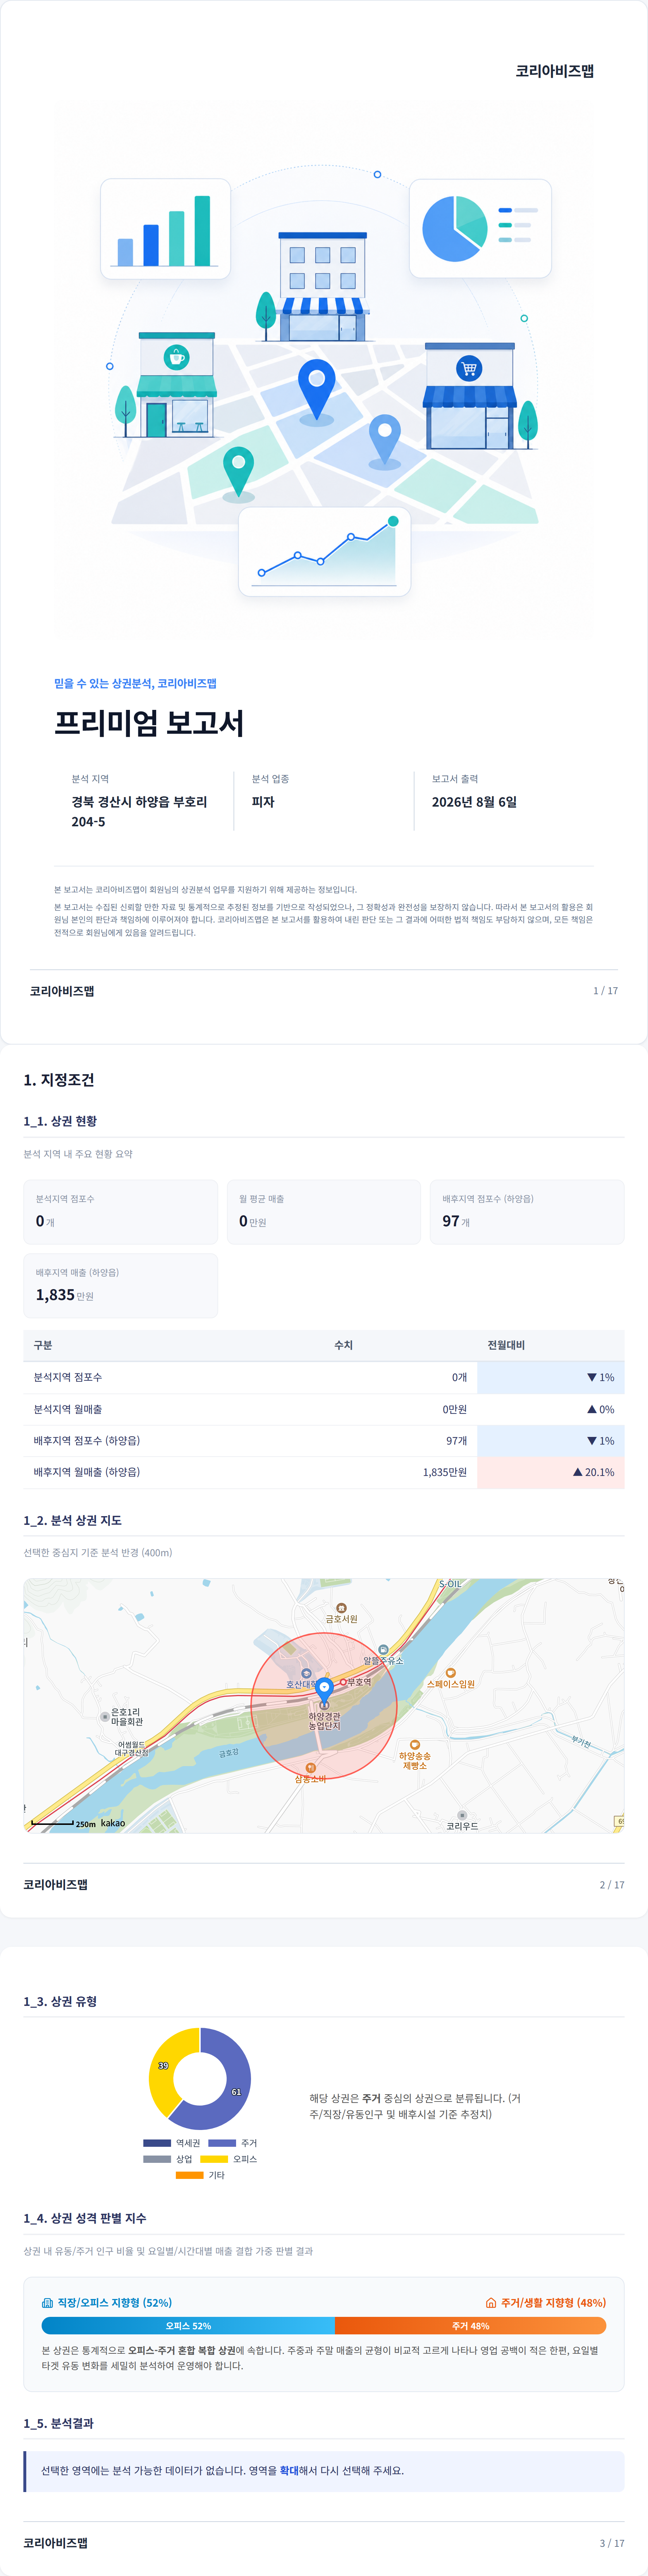Click the 은호1리 마을회관 map marker
This screenshot has height=2576, width=648.
[105, 1716]
